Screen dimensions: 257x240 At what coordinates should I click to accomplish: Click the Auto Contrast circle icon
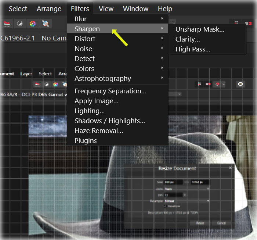20,24
